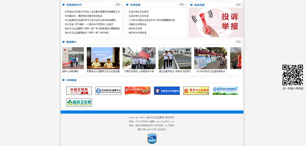
Task: Click the 投诉举报 red telephone banner
Action: 216,22
